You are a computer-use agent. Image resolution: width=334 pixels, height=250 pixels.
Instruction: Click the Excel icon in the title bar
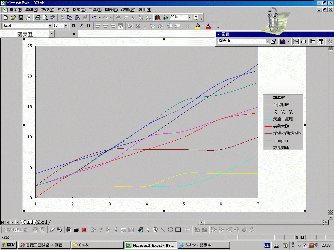tap(3, 3)
